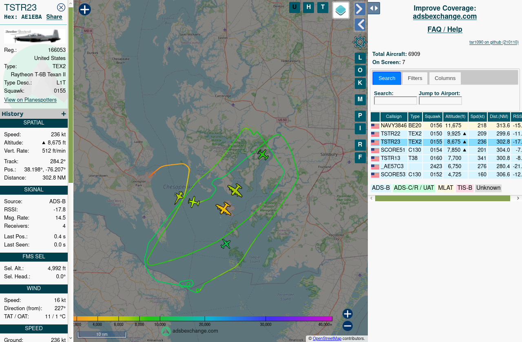Click the ADS-B legend swatch
Screen dimensions: 522x342
click(x=381, y=188)
